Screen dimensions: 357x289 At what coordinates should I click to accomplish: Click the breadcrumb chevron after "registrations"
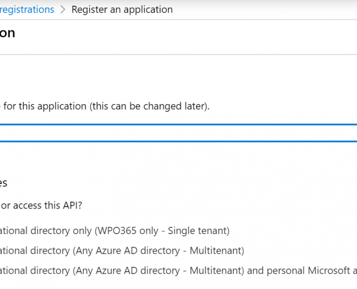(63, 10)
